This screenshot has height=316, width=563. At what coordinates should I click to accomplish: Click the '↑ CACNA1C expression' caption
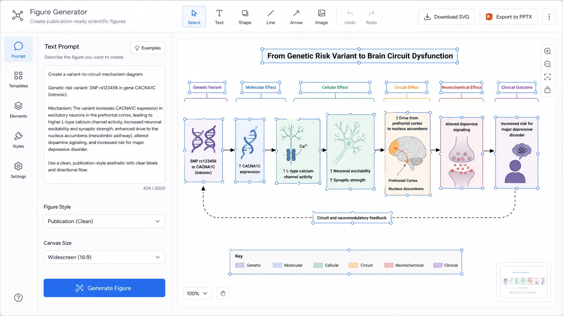tap(249, 169)
